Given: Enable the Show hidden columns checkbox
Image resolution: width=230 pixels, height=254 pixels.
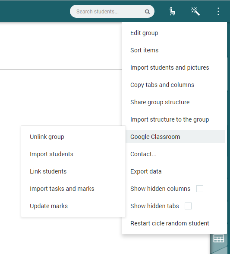Looking at the screenshot, I should click(200, 189).
